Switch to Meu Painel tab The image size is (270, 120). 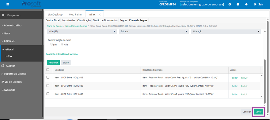pyautogui.click(x=75, y=15)
